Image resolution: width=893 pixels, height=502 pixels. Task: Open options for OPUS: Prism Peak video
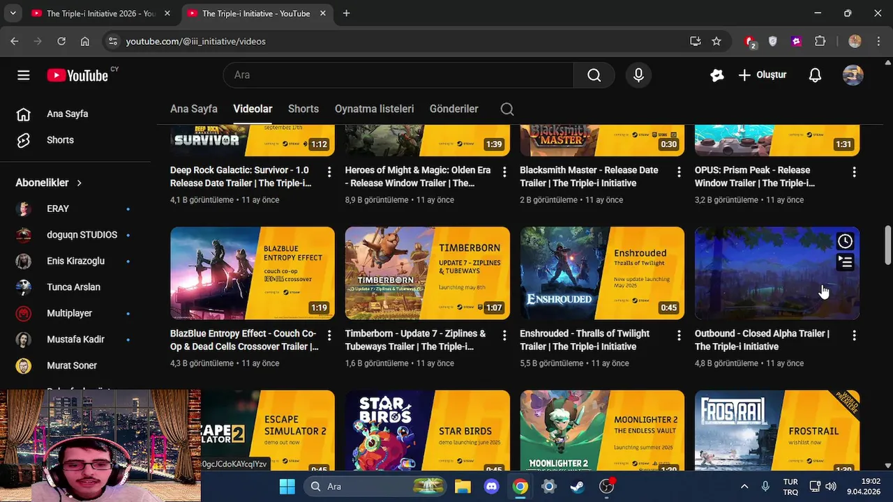pos(854,172)
